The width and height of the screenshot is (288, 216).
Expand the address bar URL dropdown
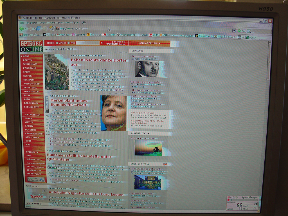click(234, 31)
